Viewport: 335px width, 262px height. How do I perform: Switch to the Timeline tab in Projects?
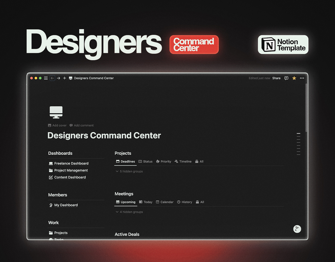click(183, 161)
